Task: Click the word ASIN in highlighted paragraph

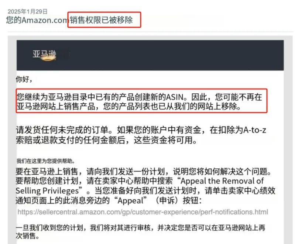Action: [174, 97]
